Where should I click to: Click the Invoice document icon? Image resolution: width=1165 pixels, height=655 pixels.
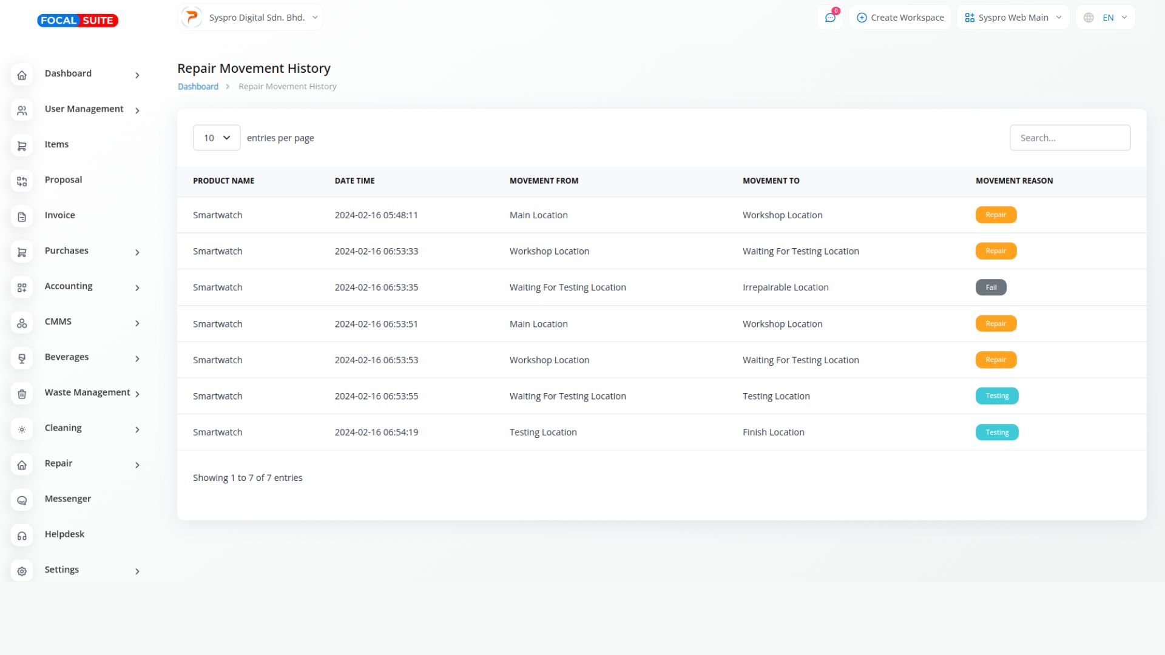[22, 217]
